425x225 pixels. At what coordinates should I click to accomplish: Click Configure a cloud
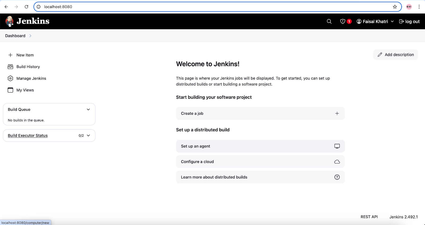pyautogui.click(x=260, y=162)
